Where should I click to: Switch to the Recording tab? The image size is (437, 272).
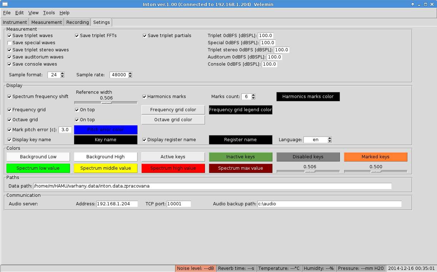(x=77, y=22)
